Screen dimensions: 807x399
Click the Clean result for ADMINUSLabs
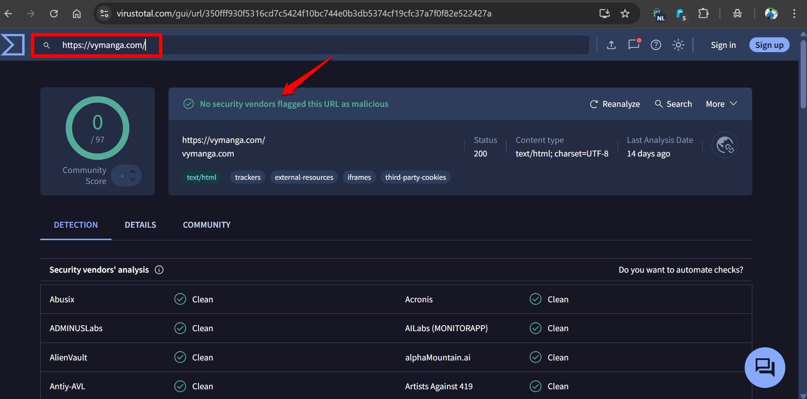point(194,328)
